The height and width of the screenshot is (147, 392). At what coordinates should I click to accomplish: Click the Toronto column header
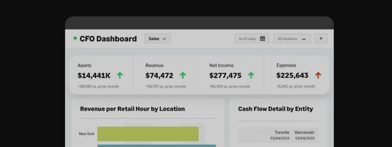pyautogui.click(x=282, y=132)
